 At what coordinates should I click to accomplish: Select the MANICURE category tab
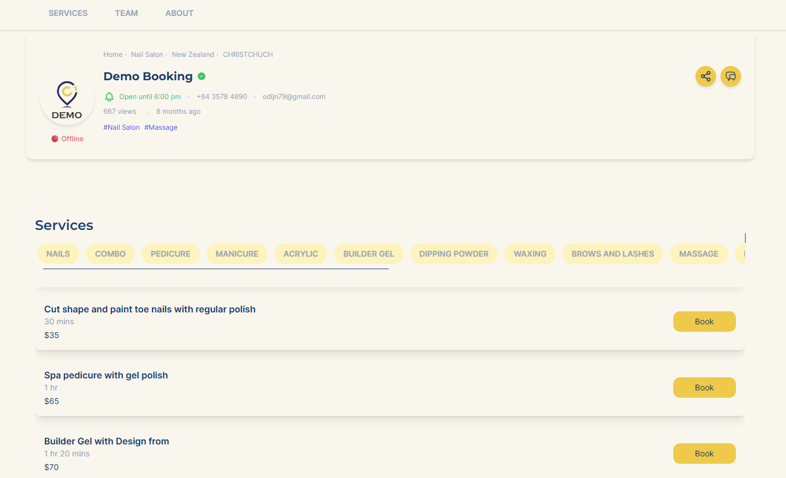click(237, 254)
